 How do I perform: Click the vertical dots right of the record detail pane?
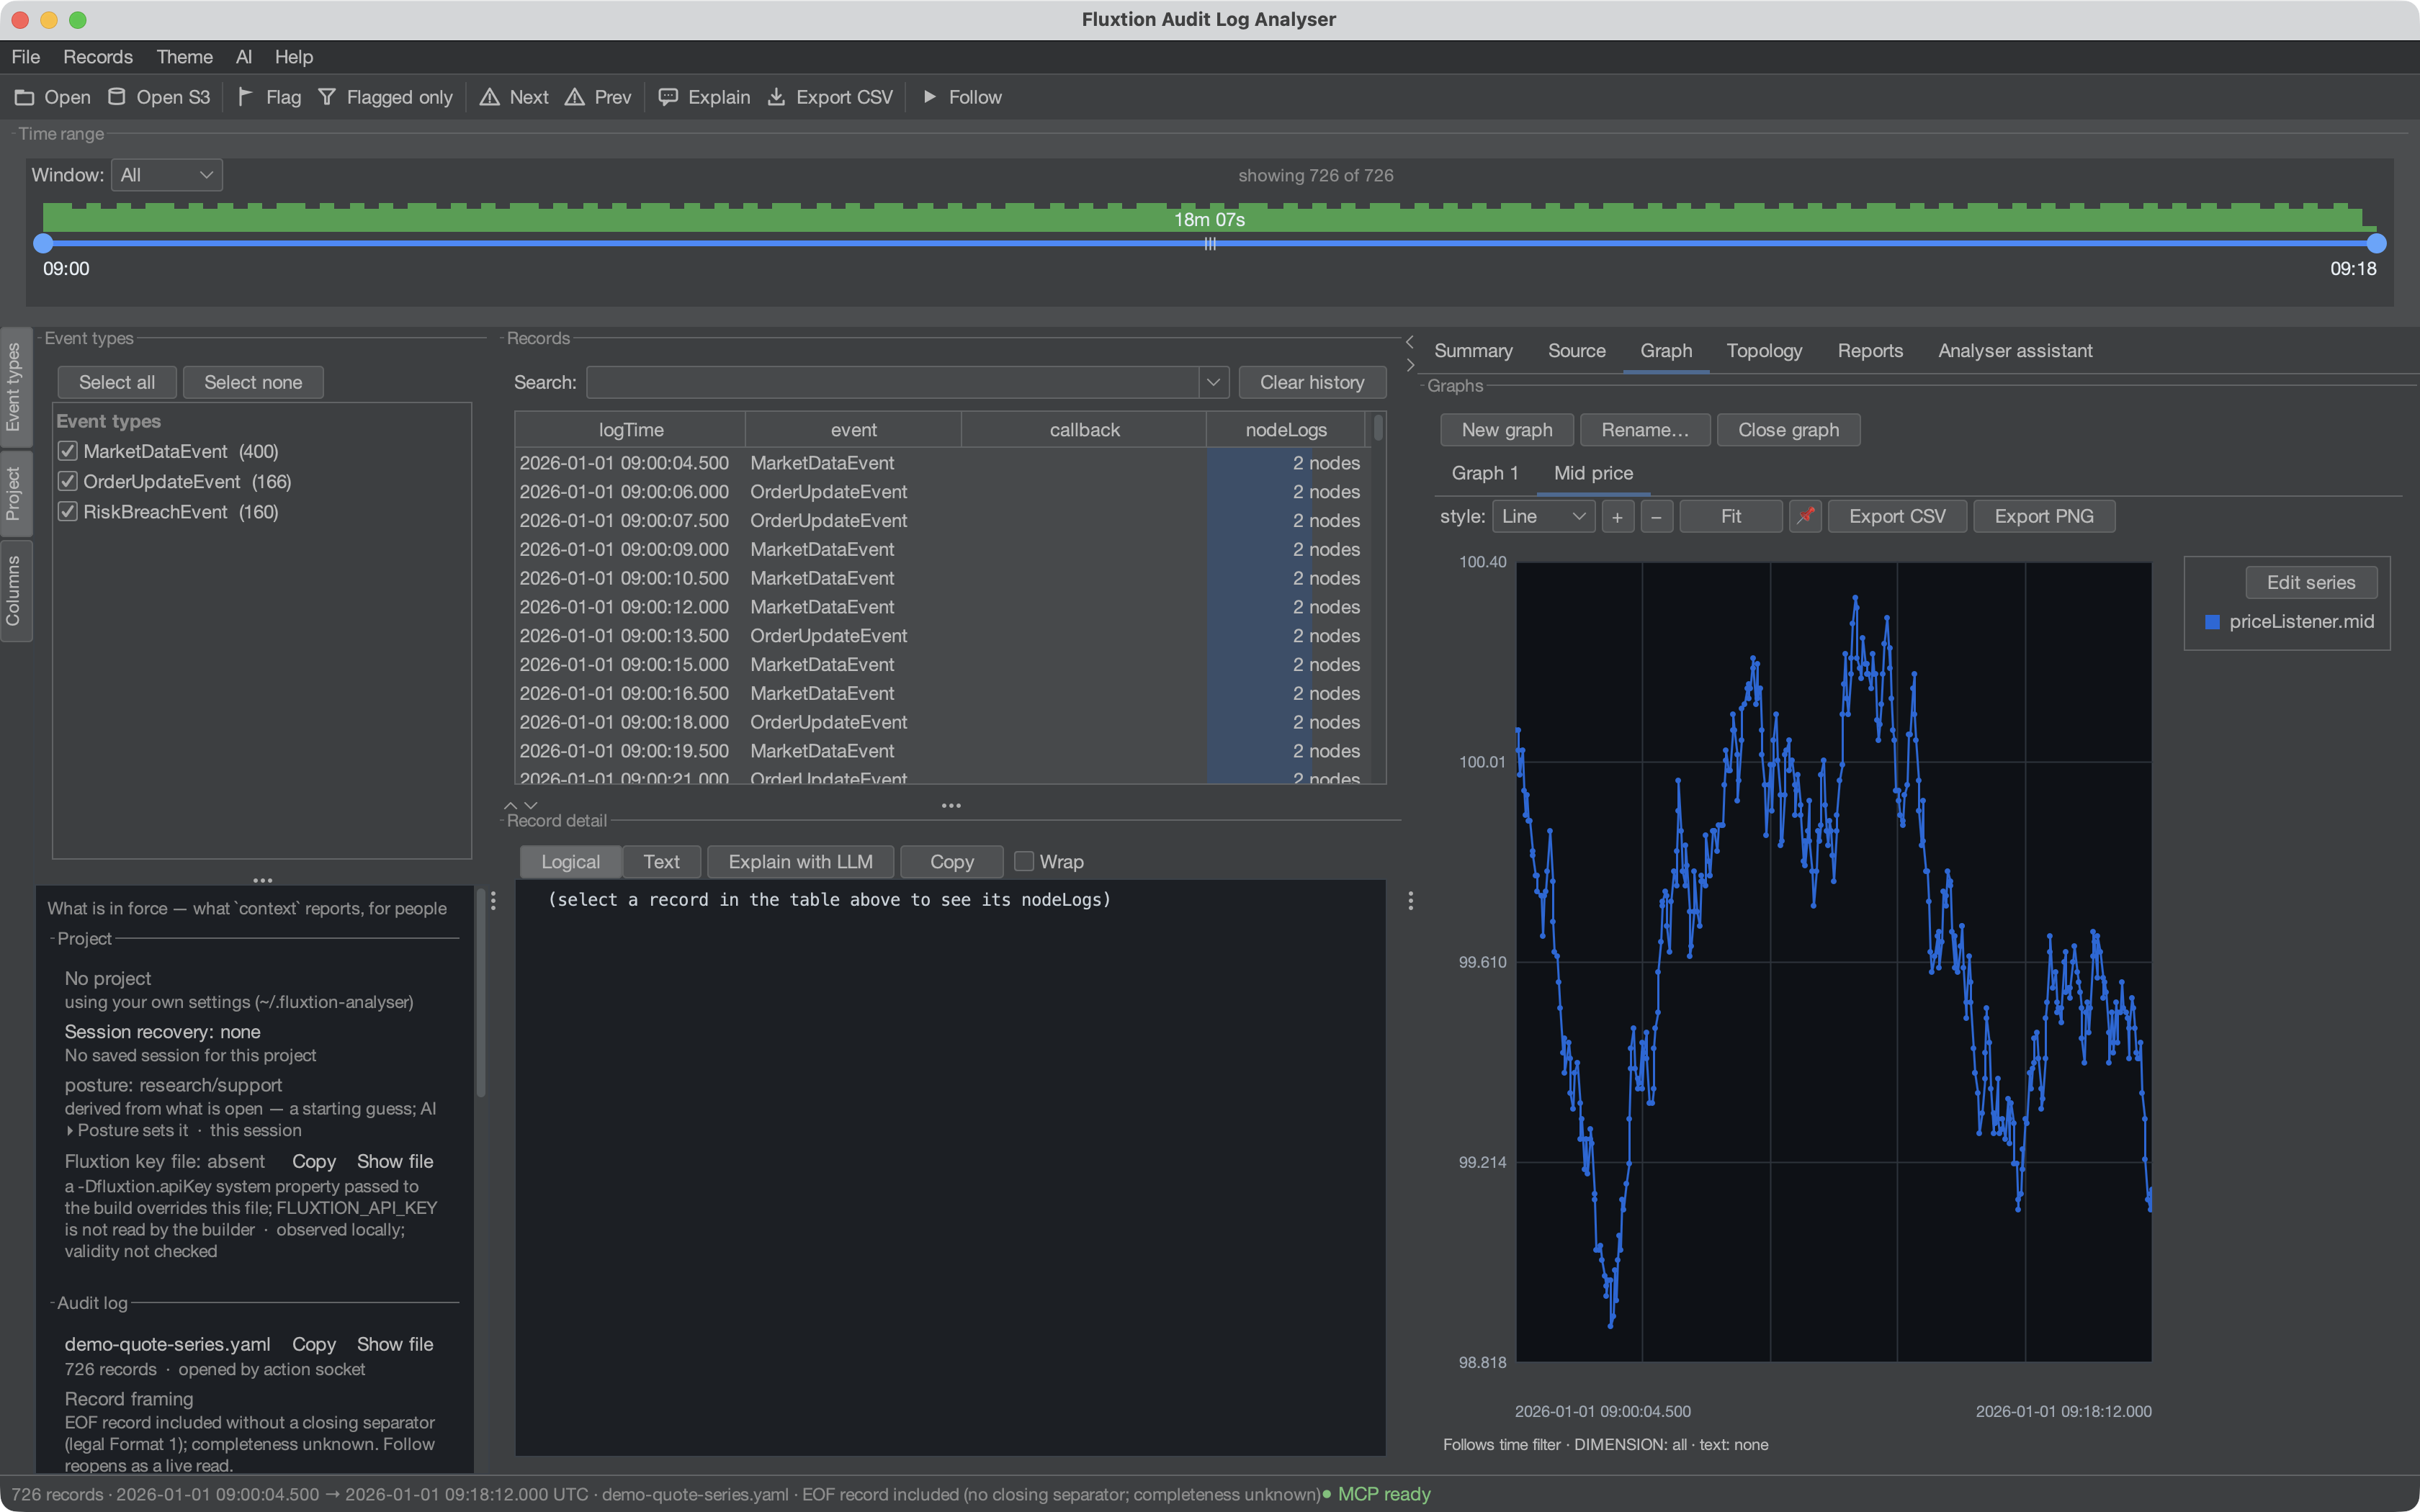[1410, 901]
